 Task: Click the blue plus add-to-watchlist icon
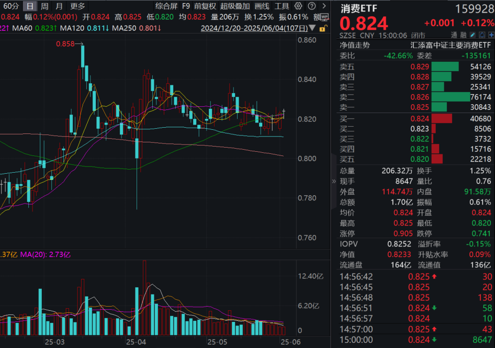click(491, 35)
